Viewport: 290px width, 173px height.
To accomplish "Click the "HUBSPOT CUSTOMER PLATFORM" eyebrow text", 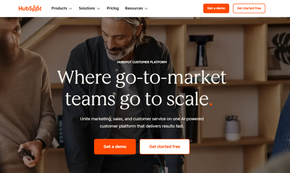I will 142,62.
